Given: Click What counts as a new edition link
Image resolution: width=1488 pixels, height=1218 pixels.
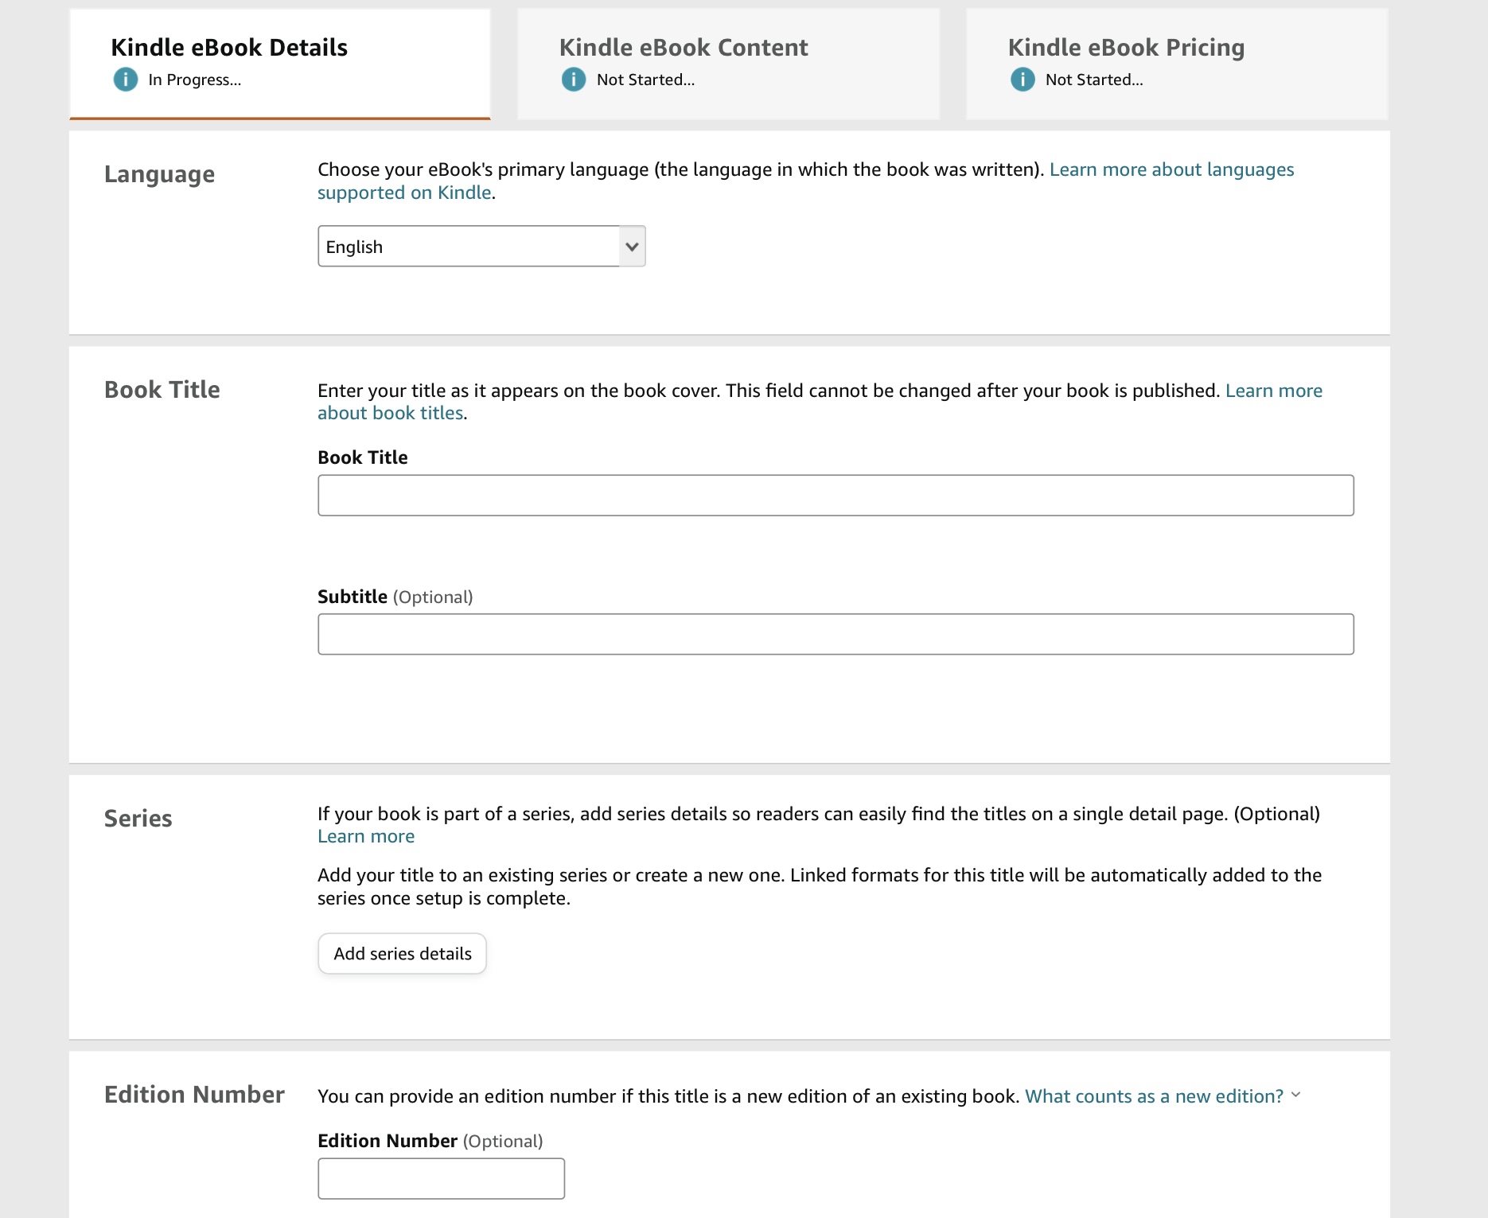Looking at the screenshot, I should (1153, 1096).
